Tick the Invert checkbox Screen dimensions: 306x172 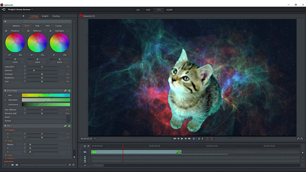(68, 117)
